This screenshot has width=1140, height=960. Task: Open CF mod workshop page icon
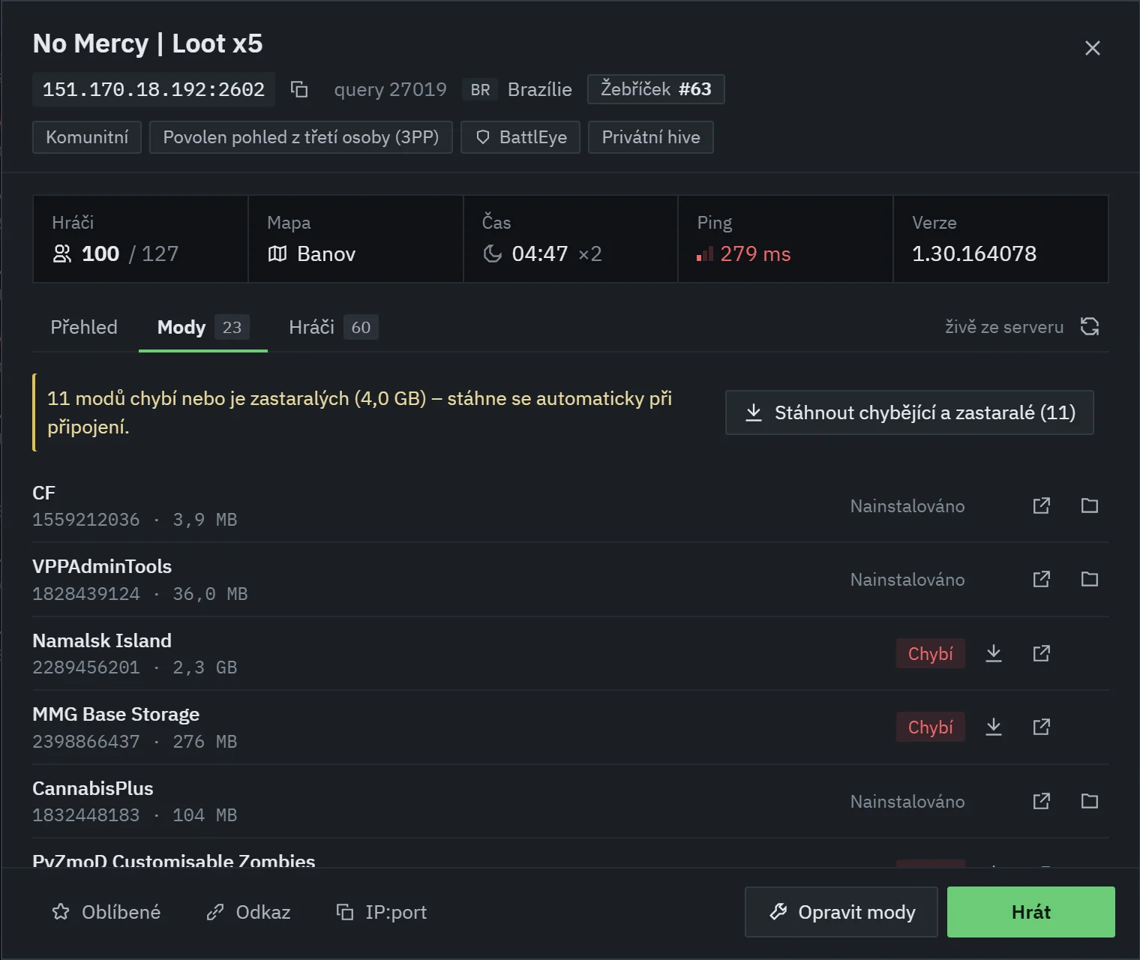click(x=1042, y=505)
